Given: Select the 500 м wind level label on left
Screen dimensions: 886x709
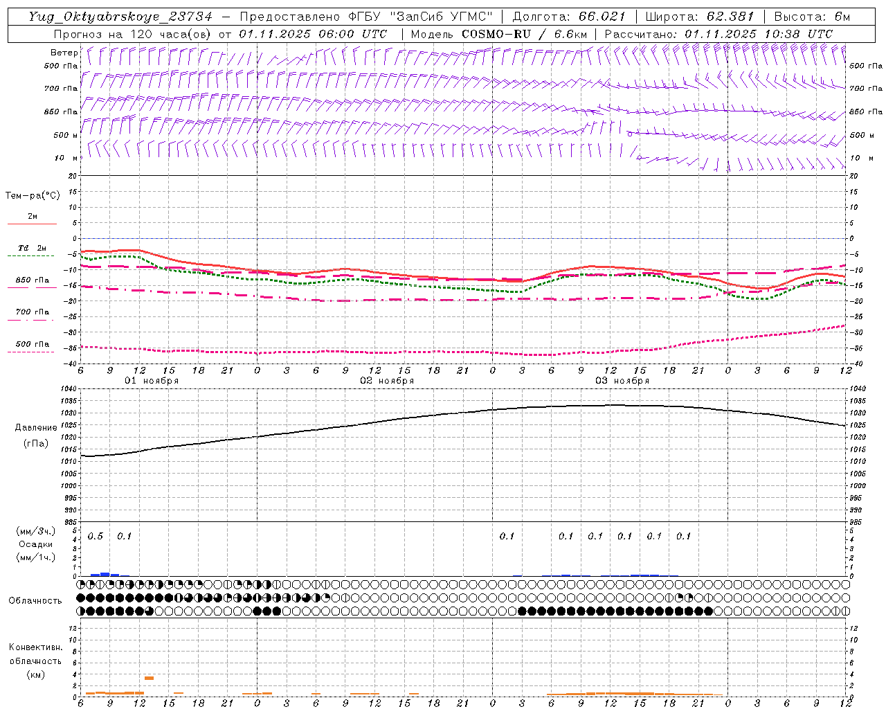Looking at the screenshot, I should (66, 135).
